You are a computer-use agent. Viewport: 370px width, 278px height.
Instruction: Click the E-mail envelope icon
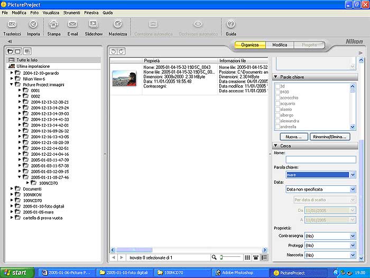coord(72,24)
